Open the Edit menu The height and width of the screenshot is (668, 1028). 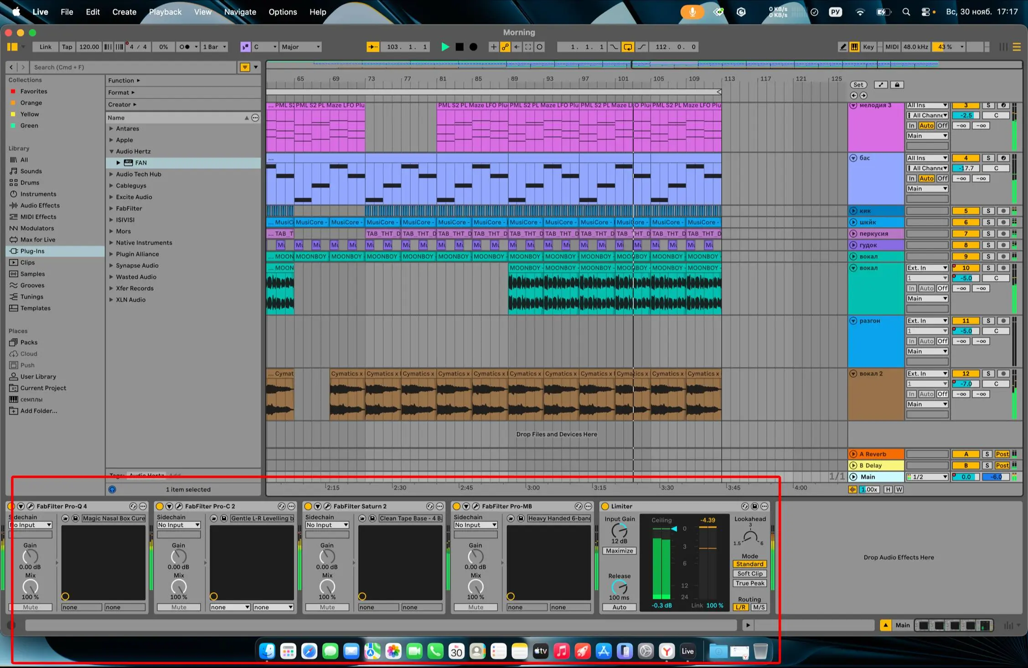(x=93, y=12)
